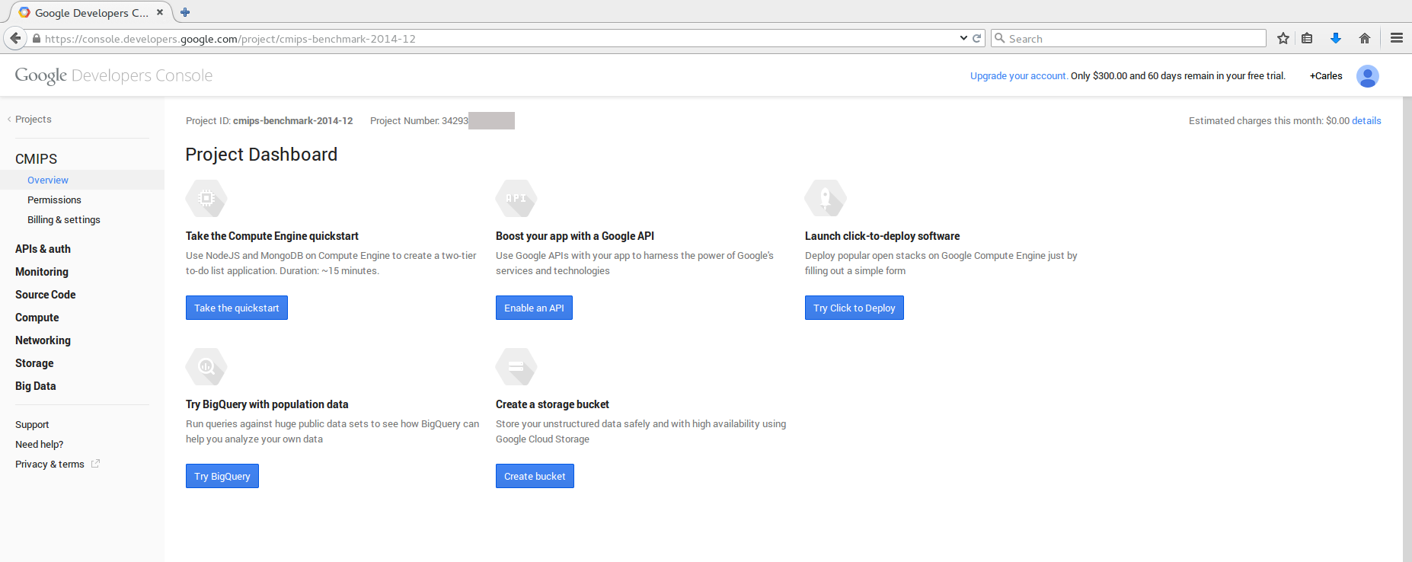Open a new tab with the plus icon
The image size is (1412, 562).
[185, 12]
